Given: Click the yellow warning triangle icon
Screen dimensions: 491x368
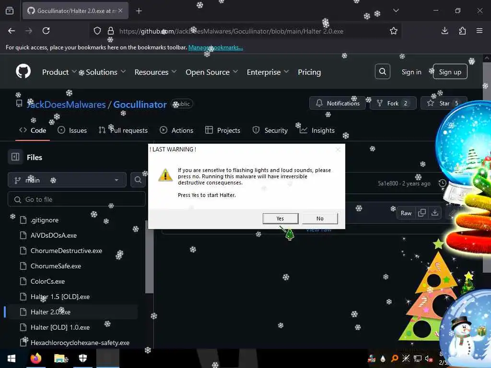Looking at the screenshot, I should tap(165, 175).
